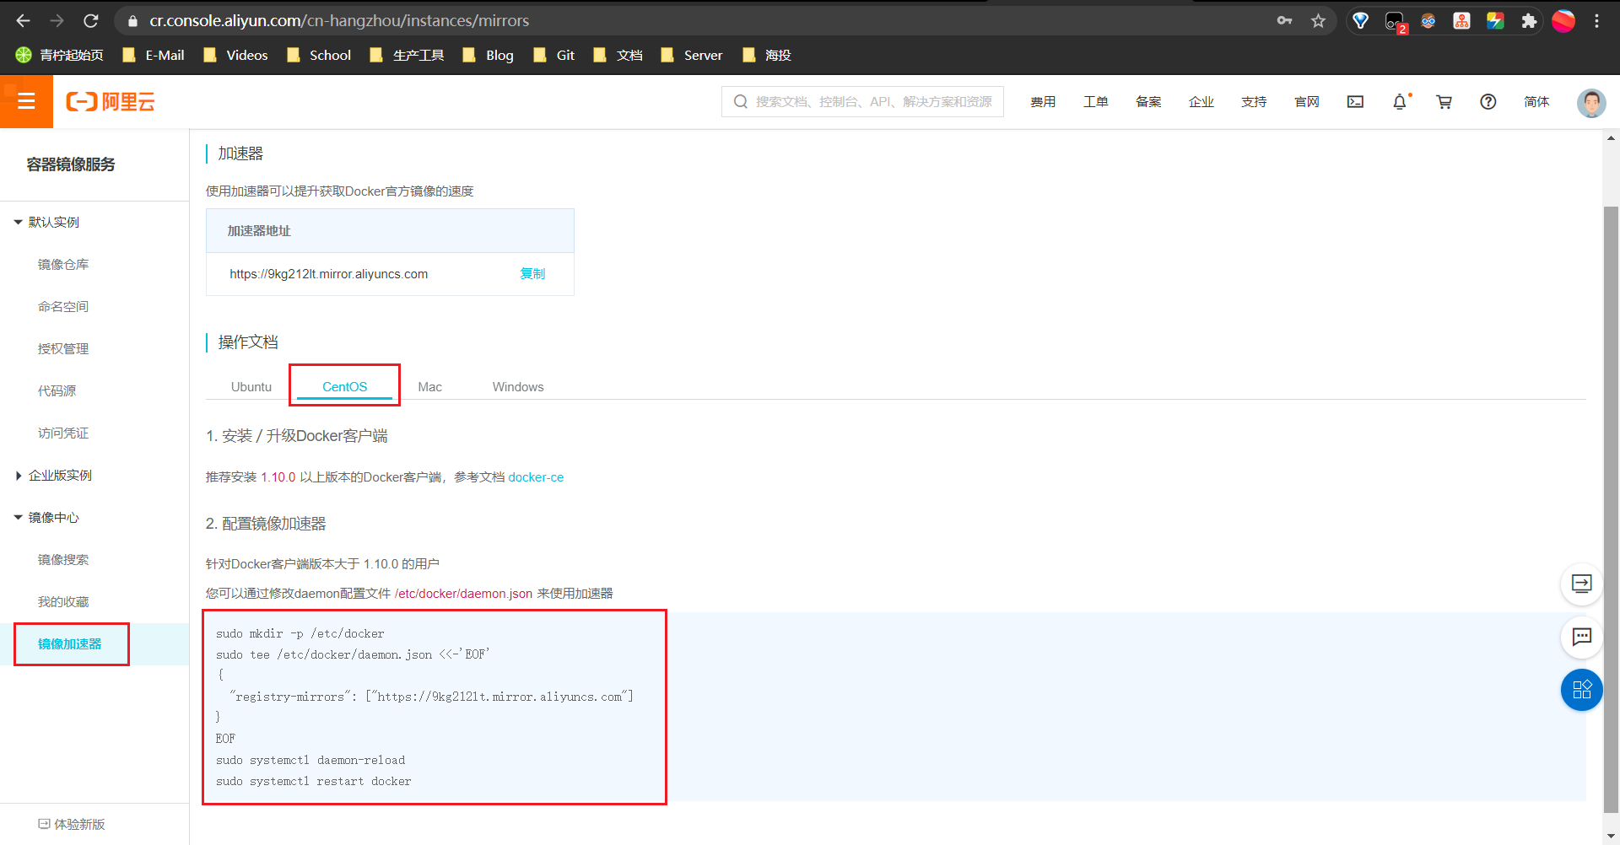Switch to the Windows docs tab
Screen dimensions: 1620x845
pos(518,386)
